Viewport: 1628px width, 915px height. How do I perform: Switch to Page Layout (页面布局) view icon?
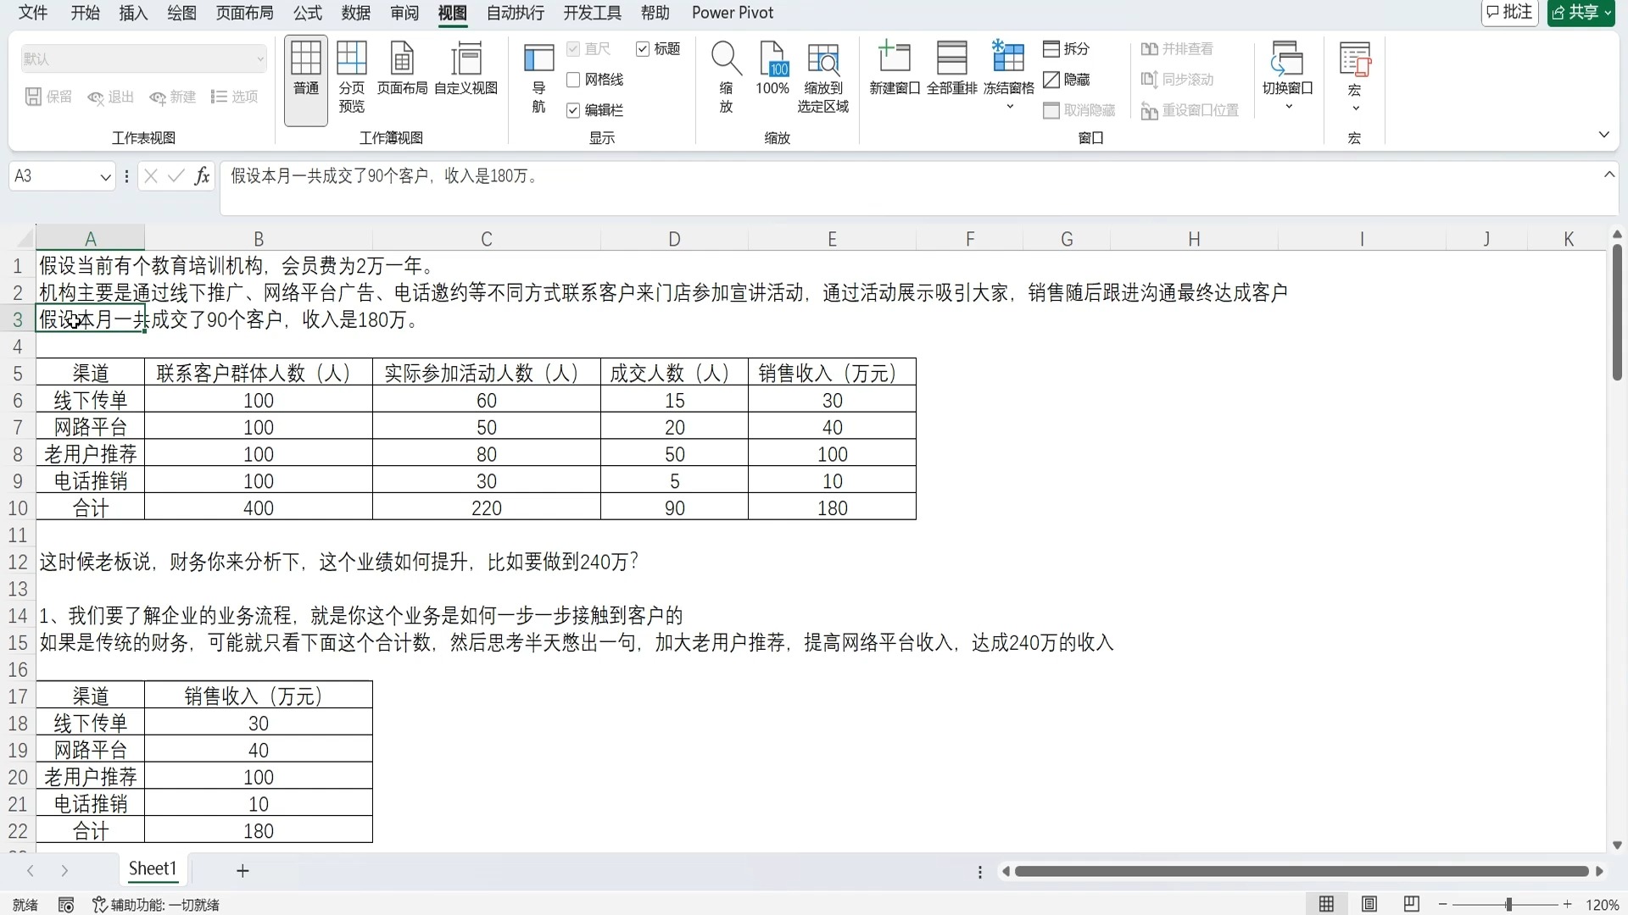(402, 68)
